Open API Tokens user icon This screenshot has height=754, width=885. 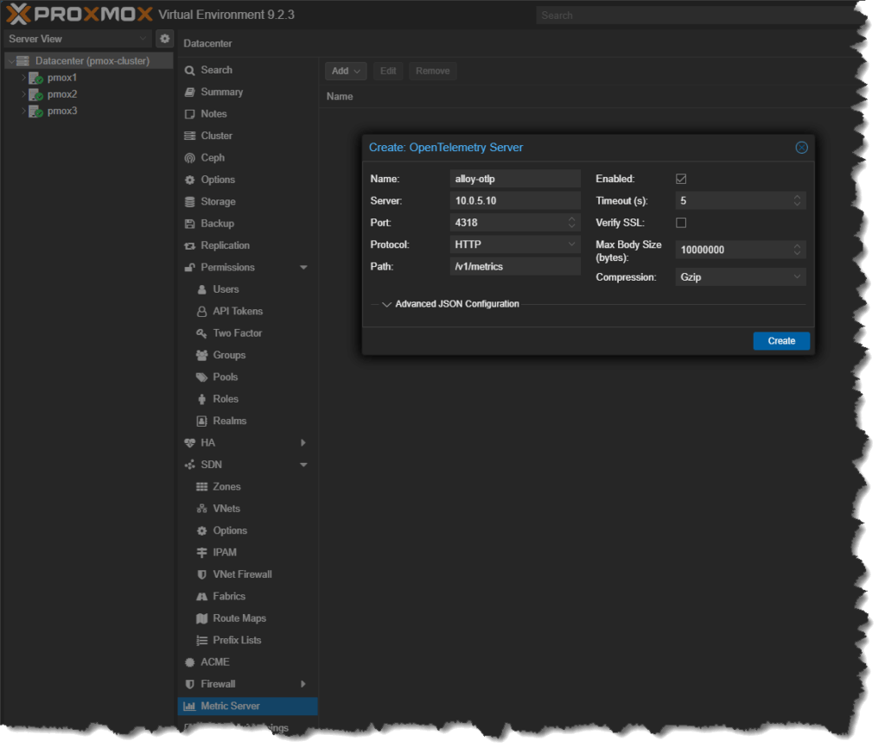[x=201, y=311]
